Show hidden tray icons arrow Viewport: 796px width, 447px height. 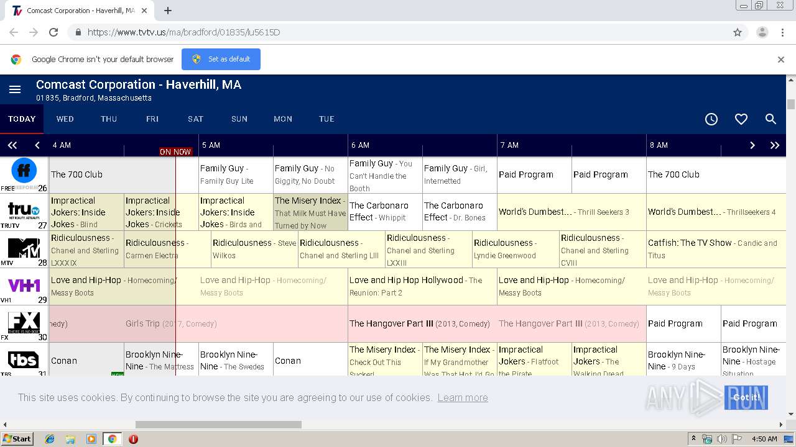pos(693,439)
